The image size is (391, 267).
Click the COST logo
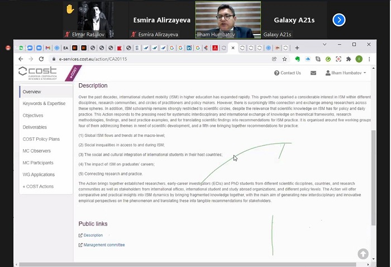[37, 73]
